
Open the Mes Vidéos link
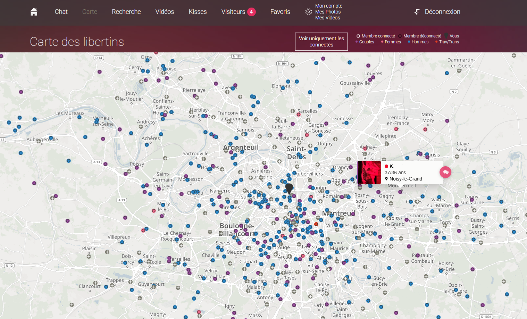point(327,18)
